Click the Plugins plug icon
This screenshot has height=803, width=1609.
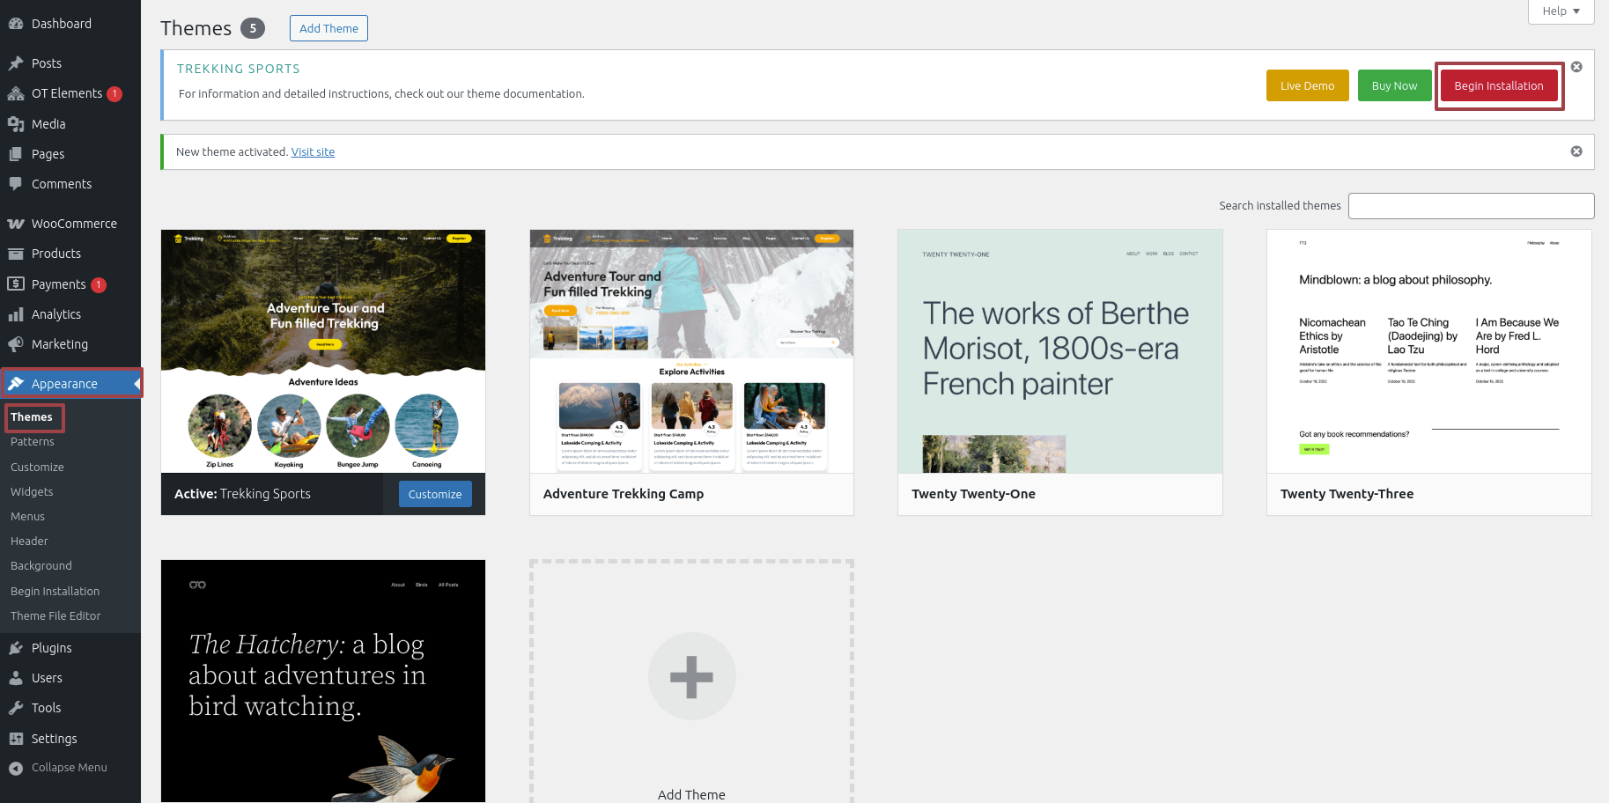tap(16, 648)
